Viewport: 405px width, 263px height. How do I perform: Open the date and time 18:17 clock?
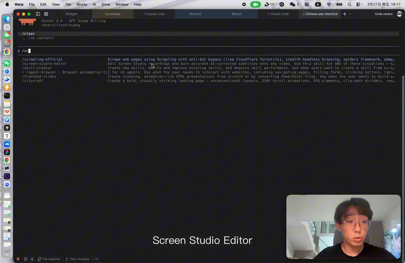pyautogui.click(x=384, y=4)
